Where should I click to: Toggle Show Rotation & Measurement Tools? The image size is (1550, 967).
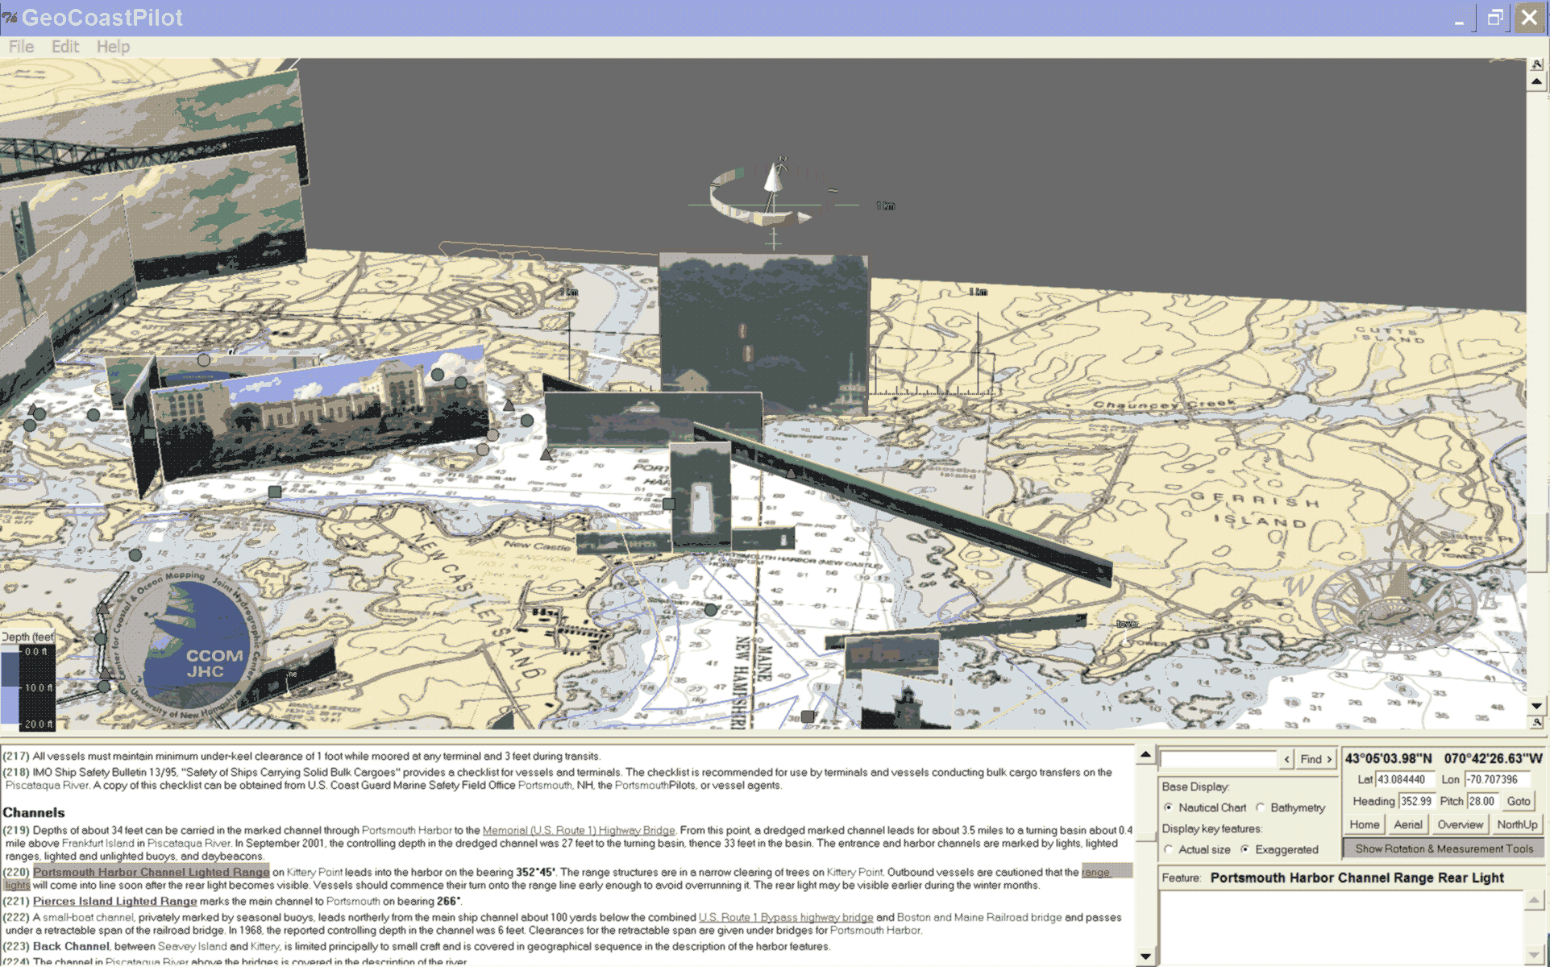point(1444,849)
